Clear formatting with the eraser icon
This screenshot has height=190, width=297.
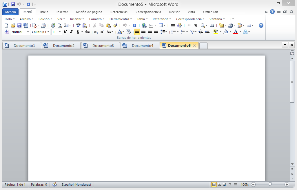tap(128, 32)
